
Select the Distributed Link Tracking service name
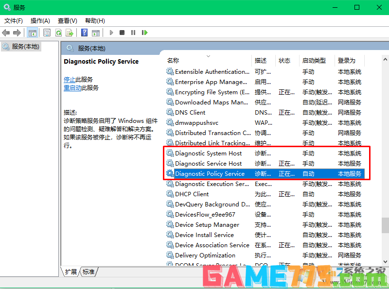pos(212,143)
